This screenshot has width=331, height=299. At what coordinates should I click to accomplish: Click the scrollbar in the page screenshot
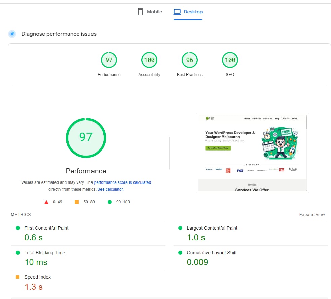click(x=307, y=122)
